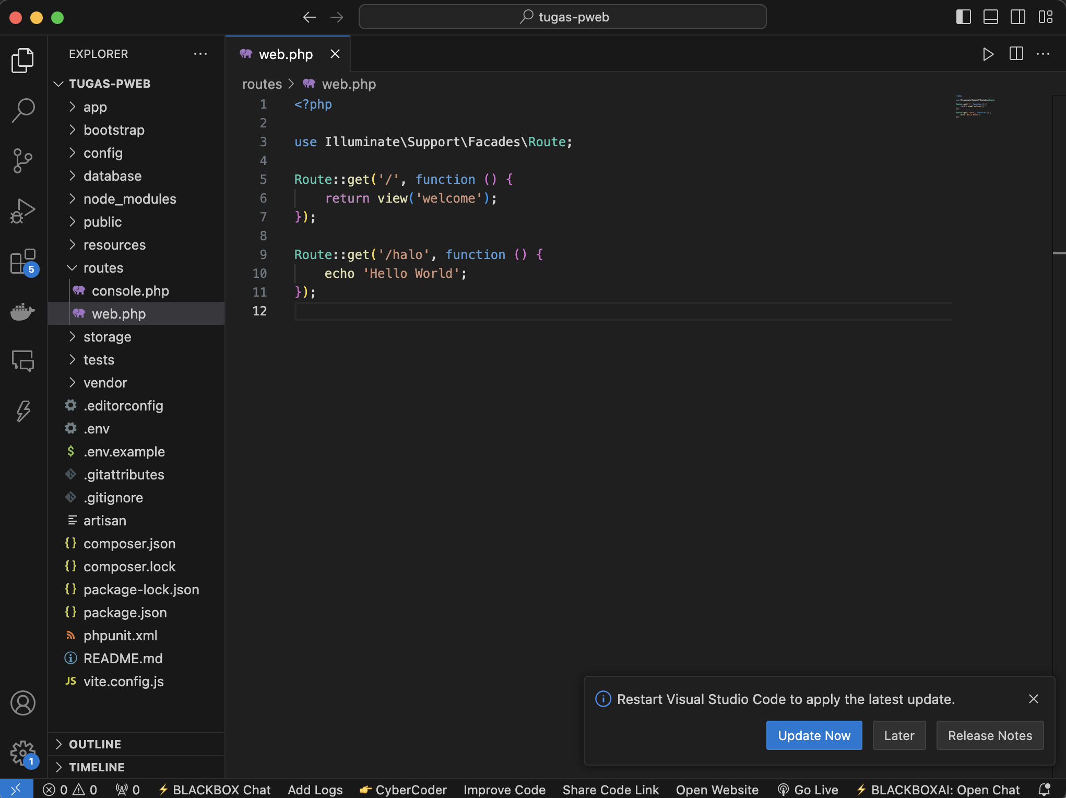The width and height of the screenshot is (1066, 798).
Task: Open the Docker view icon
Action: coord(23,311)
